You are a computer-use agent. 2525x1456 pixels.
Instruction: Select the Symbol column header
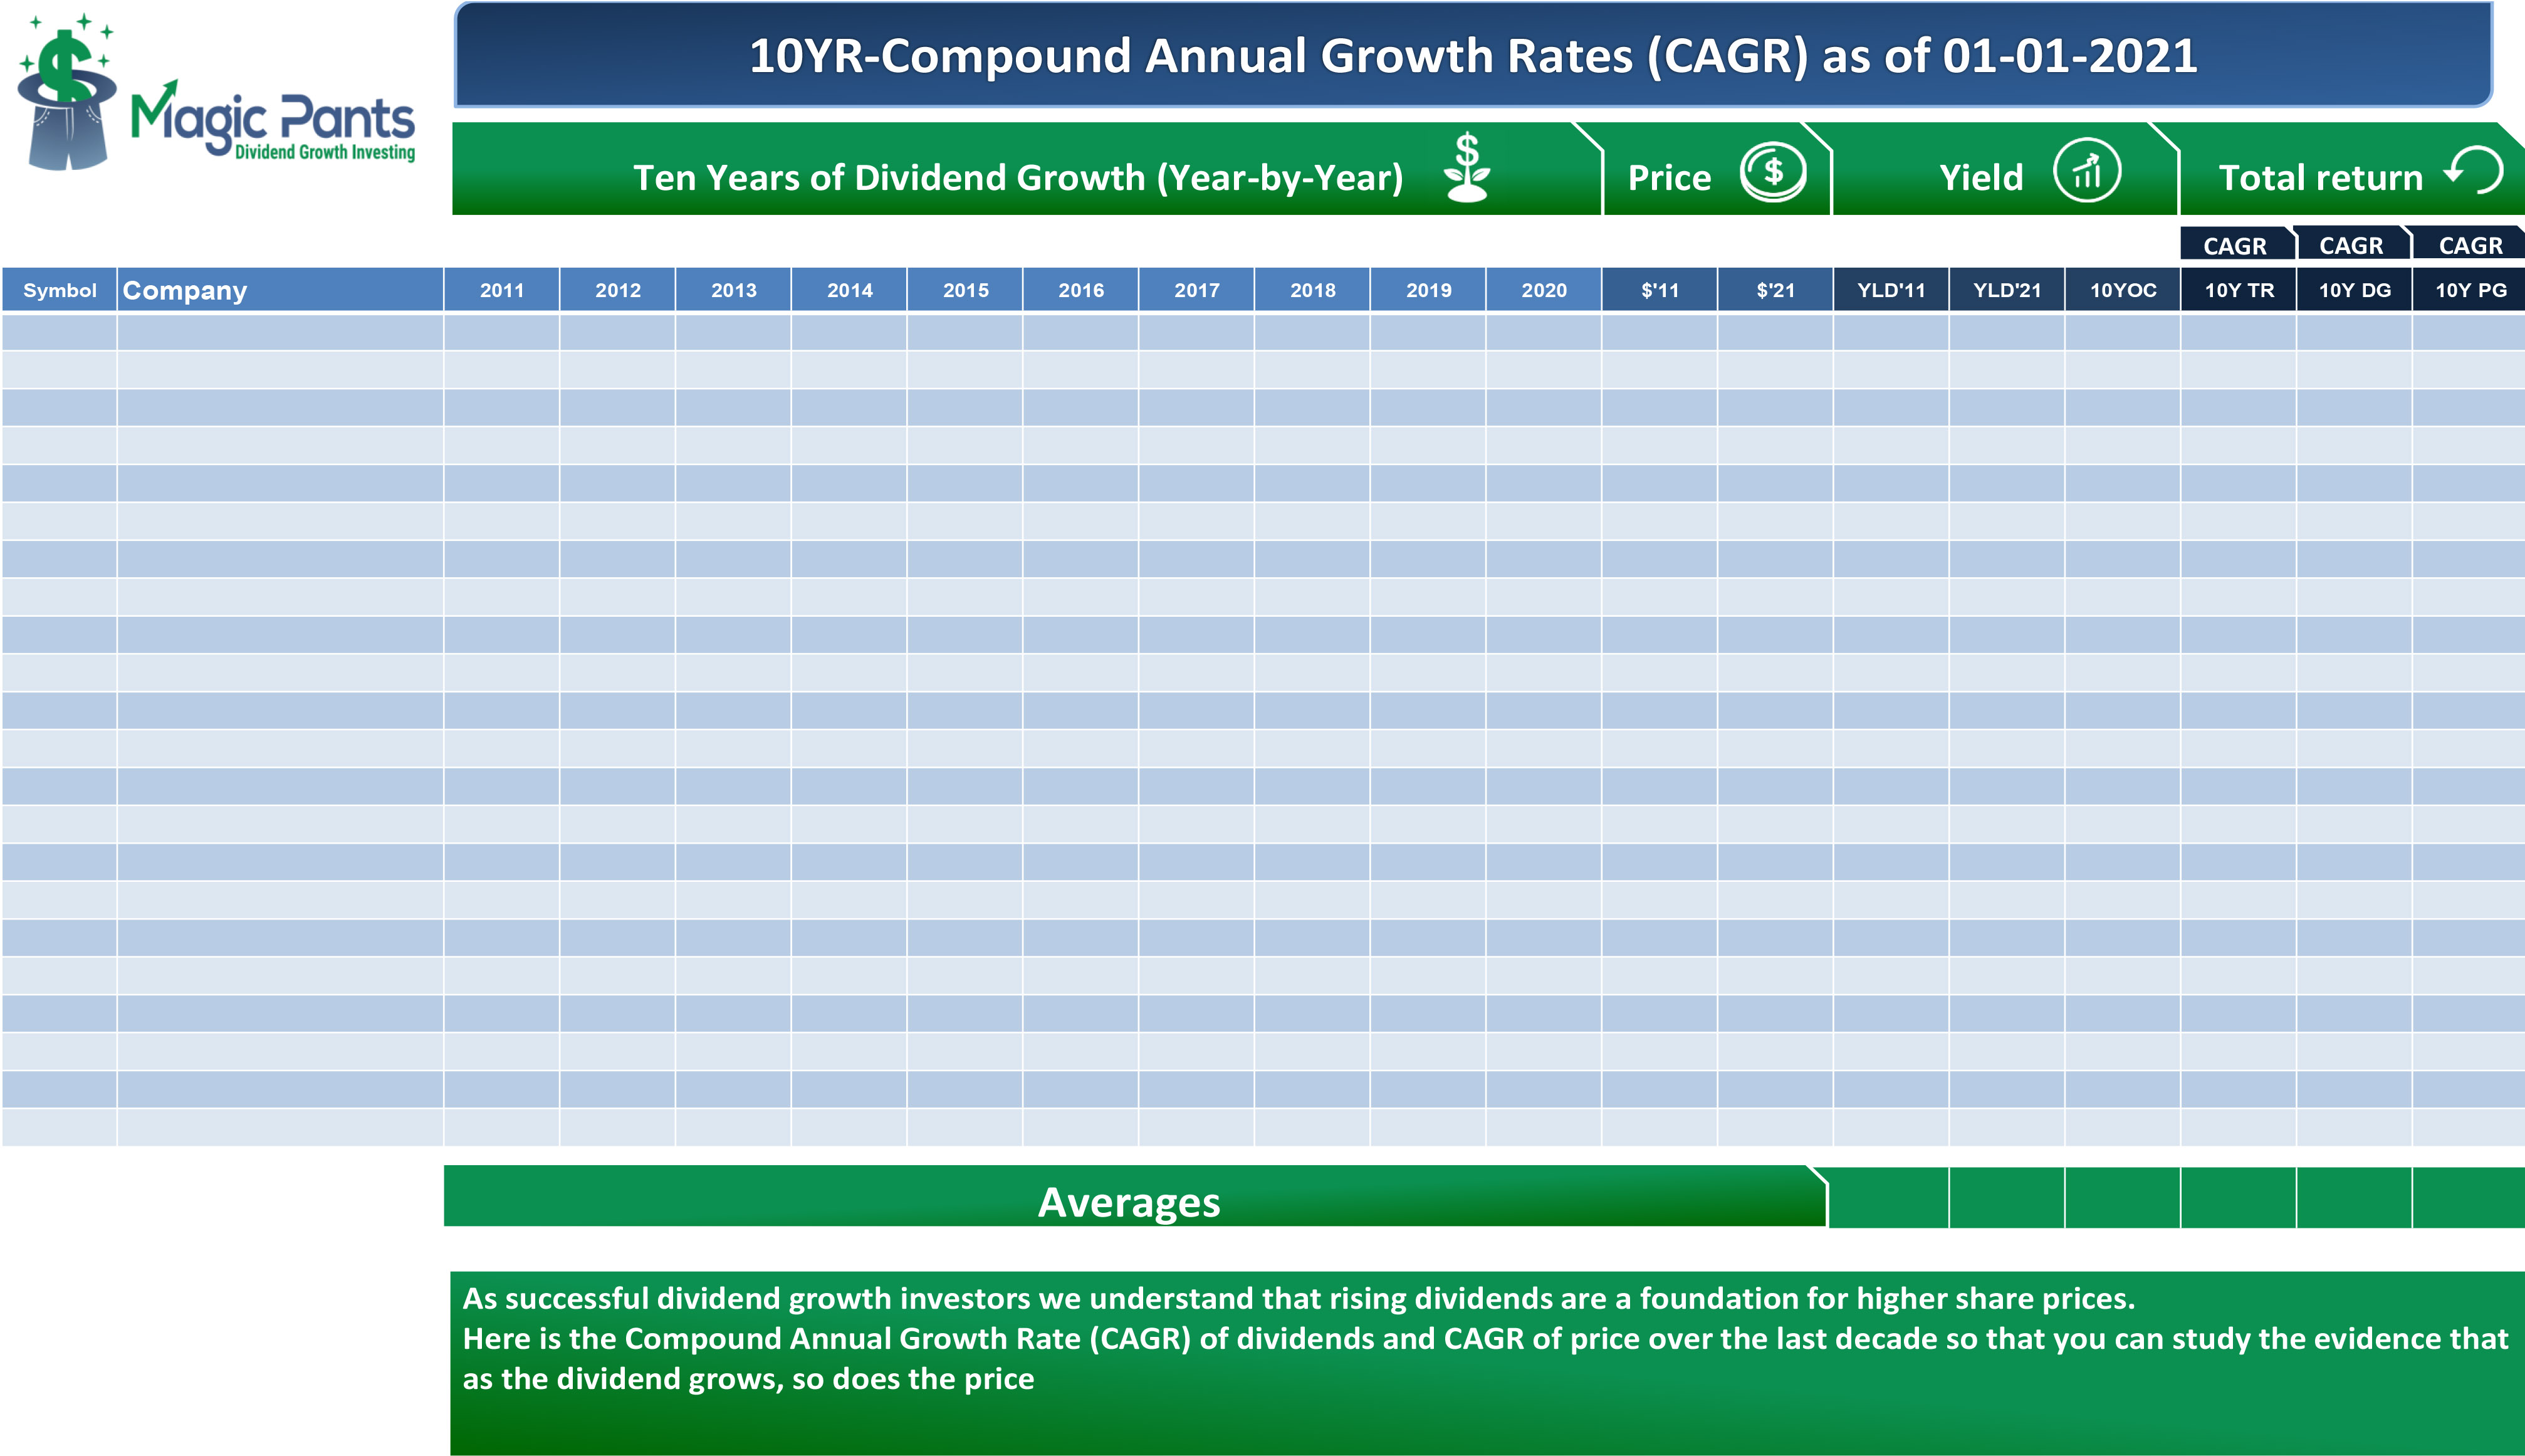[x=59, y=290]
